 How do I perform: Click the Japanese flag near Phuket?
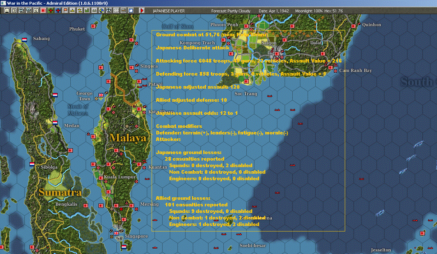[93, 26]
